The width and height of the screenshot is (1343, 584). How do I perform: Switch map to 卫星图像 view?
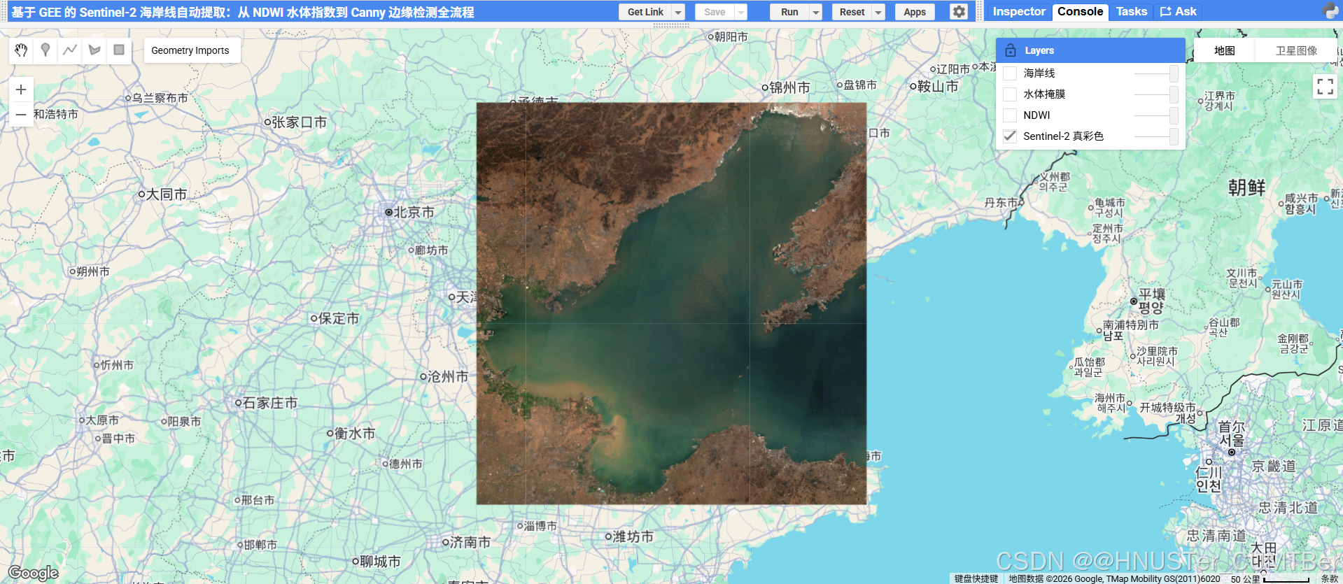point(1296,50)
